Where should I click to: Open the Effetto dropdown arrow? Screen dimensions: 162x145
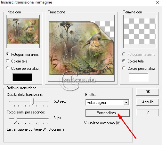[x=126, y=103]
